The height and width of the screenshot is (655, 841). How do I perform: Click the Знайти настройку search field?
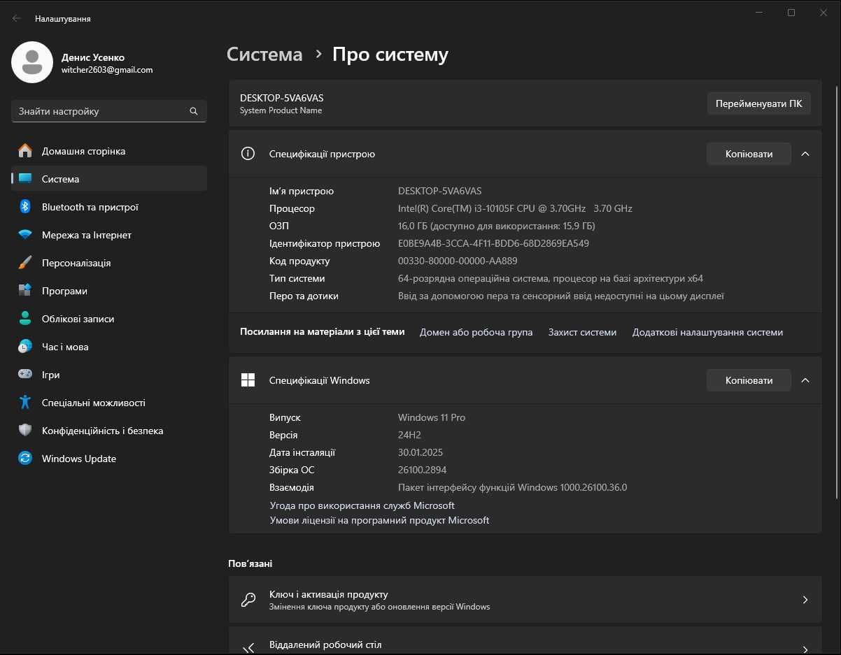109,111
